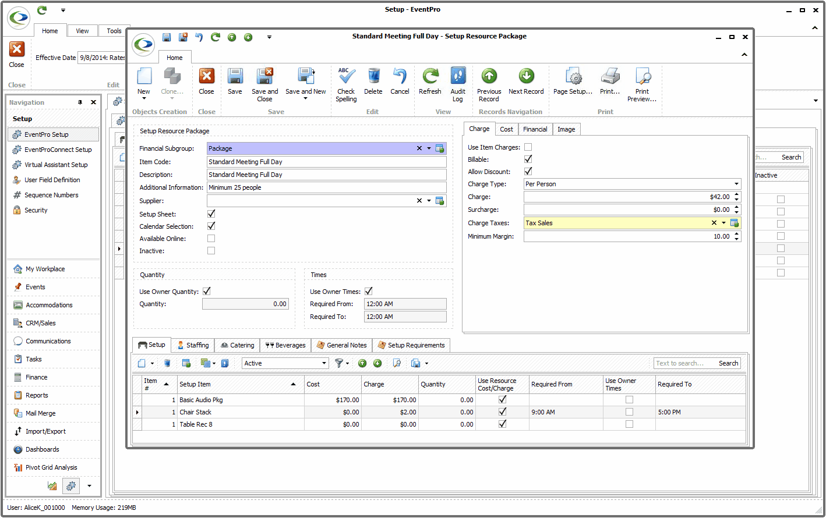
Task: Click the find magnifier icon in the Setup grid toolbar
Action: coord(397,363)
